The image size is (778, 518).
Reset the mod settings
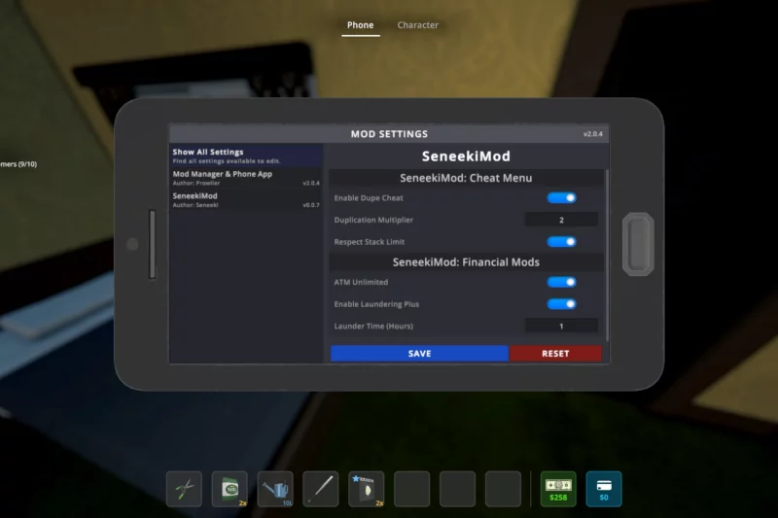tap(555, 354)
